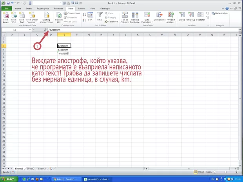Viewport: 243px width, 182px height.
Task: Click the Subtotal tool
Action: 200,16
